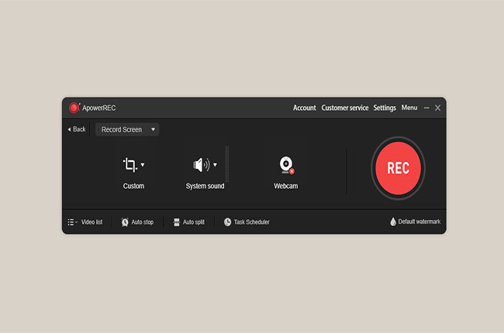Open Settings in the title bar
Screen dimensions: 504x333
[385, 108]
